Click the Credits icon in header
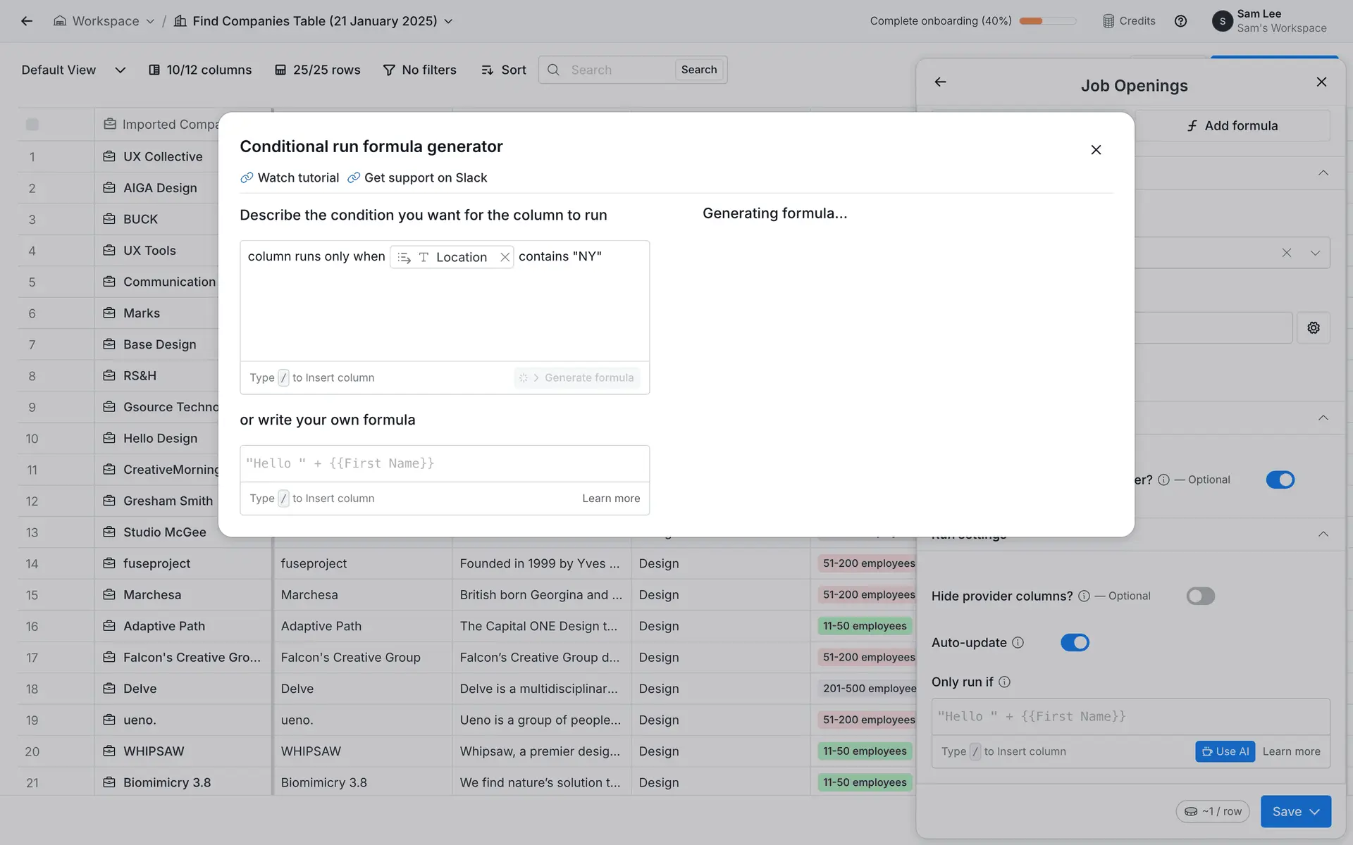1353x845 pixels. [x=1108, y=21]
